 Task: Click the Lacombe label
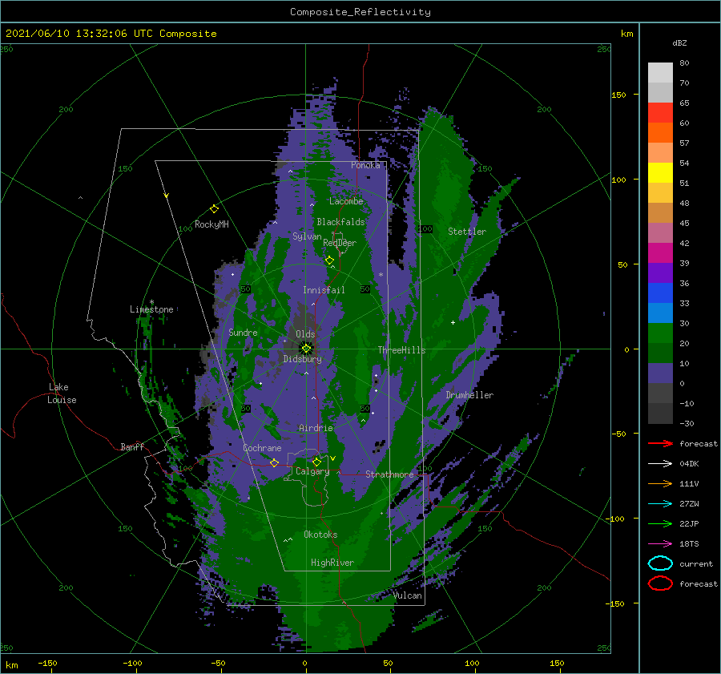(346, 201)
